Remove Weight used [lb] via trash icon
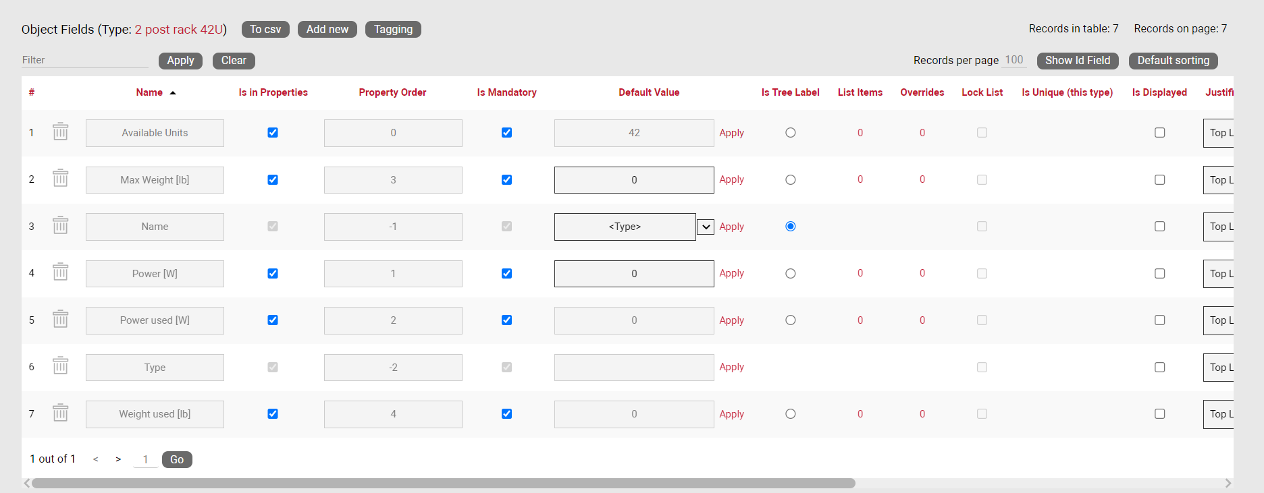 (61, 413)
